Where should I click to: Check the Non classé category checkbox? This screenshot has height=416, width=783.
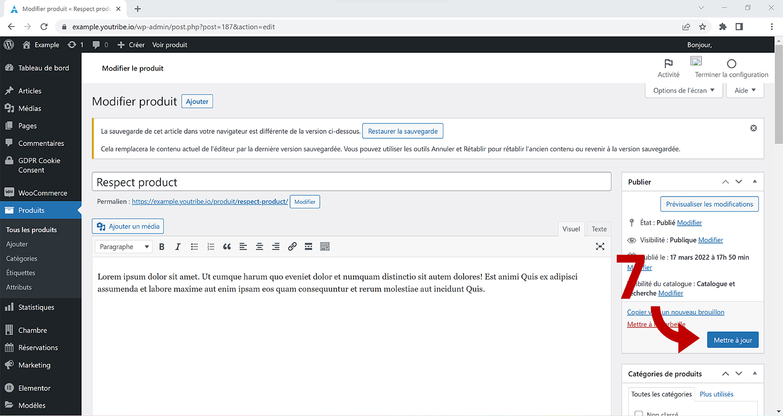click(x=639, y=413)
